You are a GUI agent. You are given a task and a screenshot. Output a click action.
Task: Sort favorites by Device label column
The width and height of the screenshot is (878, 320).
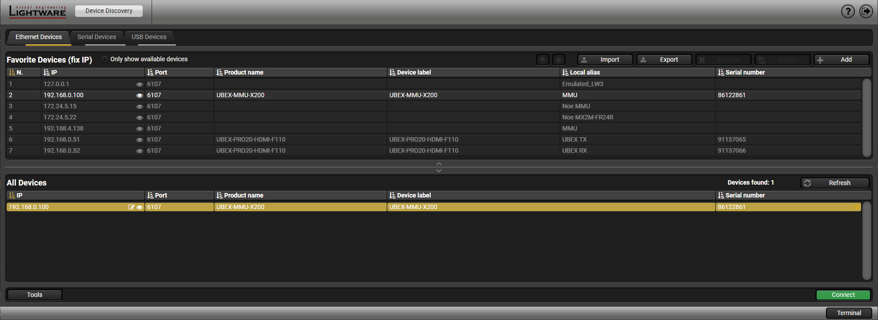click(473, 72)
